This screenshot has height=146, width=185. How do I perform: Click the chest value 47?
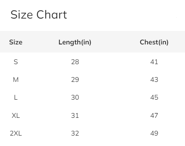tap(154, 115)
